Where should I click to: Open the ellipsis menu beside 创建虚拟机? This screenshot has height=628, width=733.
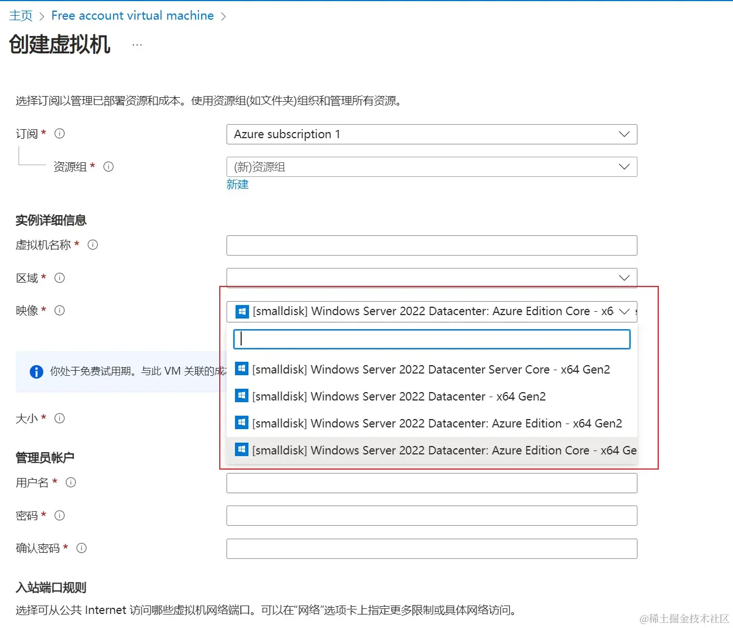[x=137, y=44]
